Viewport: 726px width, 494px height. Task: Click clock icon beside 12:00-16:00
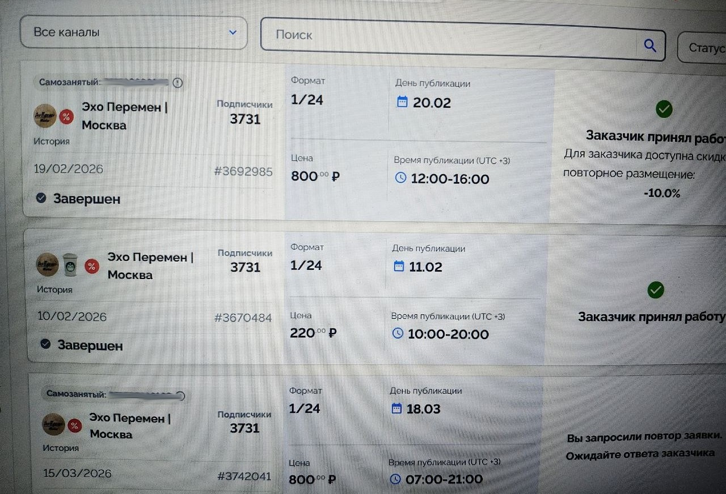pos(400,178)
